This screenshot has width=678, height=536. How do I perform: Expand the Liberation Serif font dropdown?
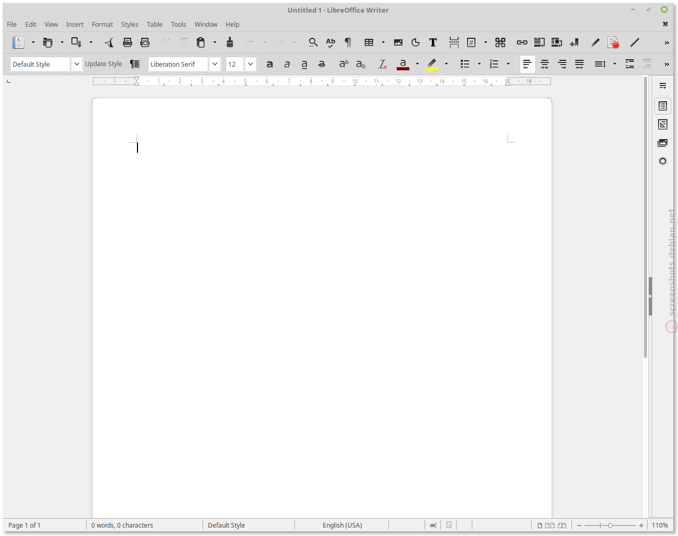(x=215, y=64)
